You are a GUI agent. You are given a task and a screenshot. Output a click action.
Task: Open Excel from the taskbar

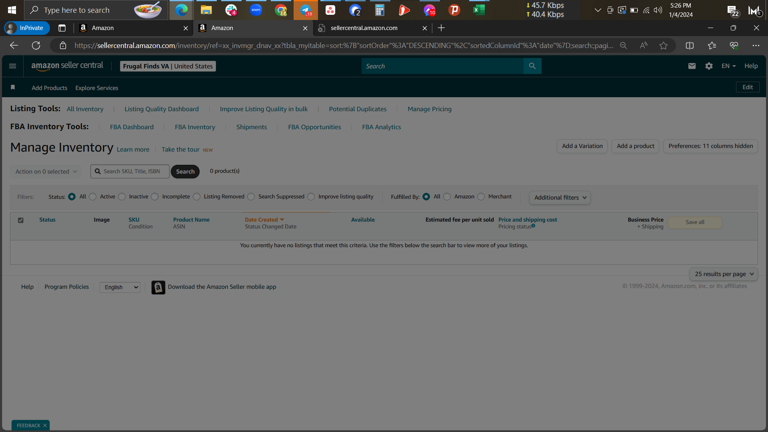[x=479, y=10]
